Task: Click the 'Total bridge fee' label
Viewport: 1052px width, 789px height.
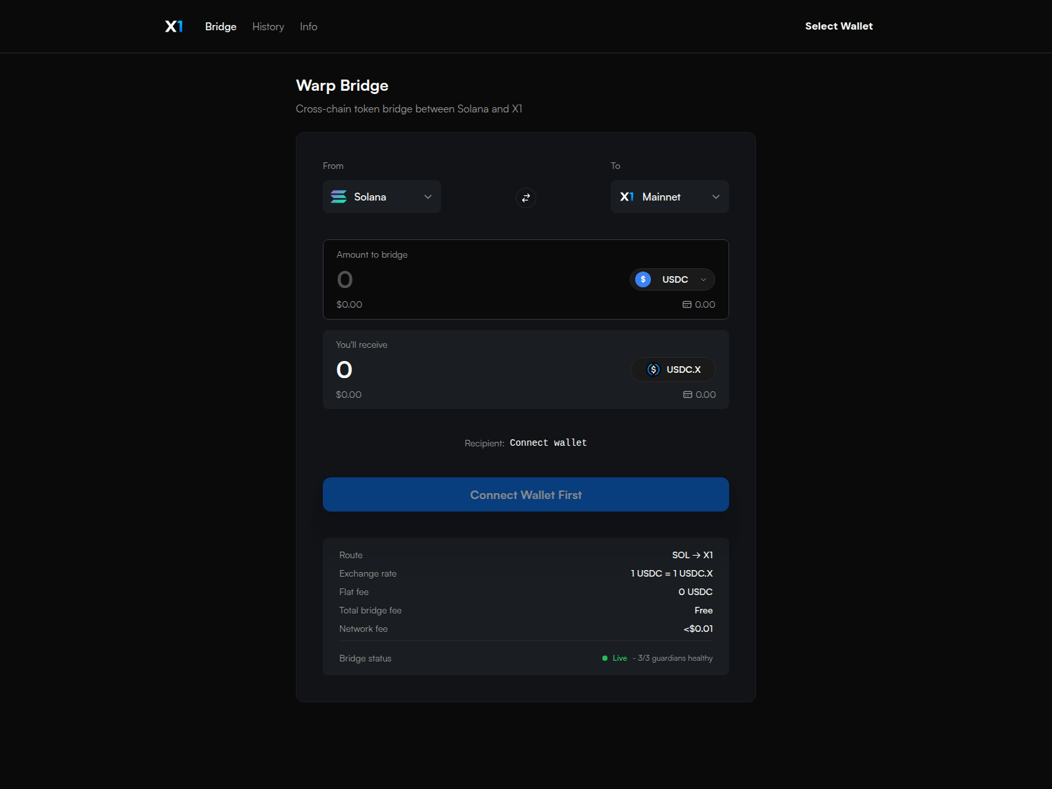Action: [370, 610]
